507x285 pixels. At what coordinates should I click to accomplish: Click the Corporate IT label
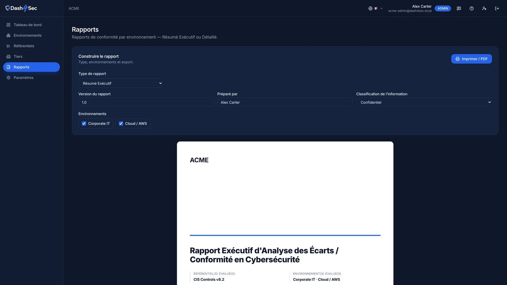click(x=99, y=123)
